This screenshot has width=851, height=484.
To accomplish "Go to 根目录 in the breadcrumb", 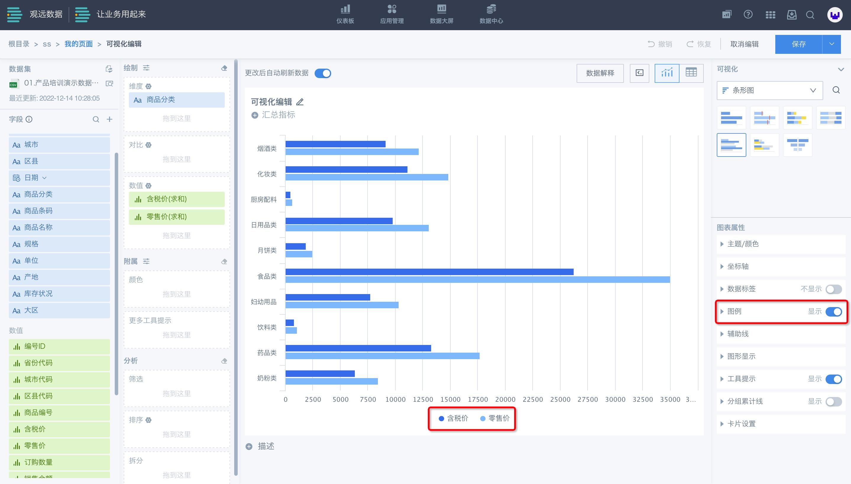I will (x=19, y=44).
